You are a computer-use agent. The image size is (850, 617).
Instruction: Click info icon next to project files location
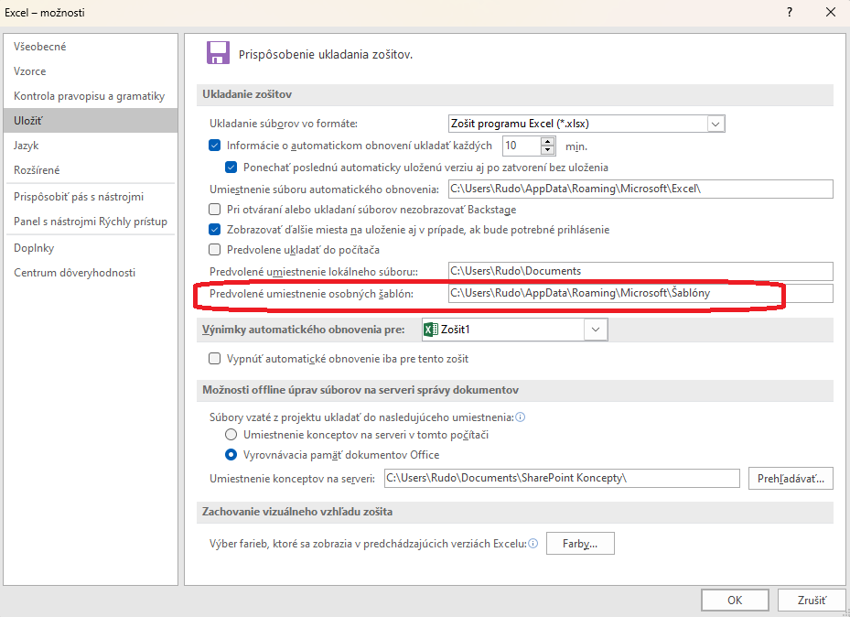521,417
